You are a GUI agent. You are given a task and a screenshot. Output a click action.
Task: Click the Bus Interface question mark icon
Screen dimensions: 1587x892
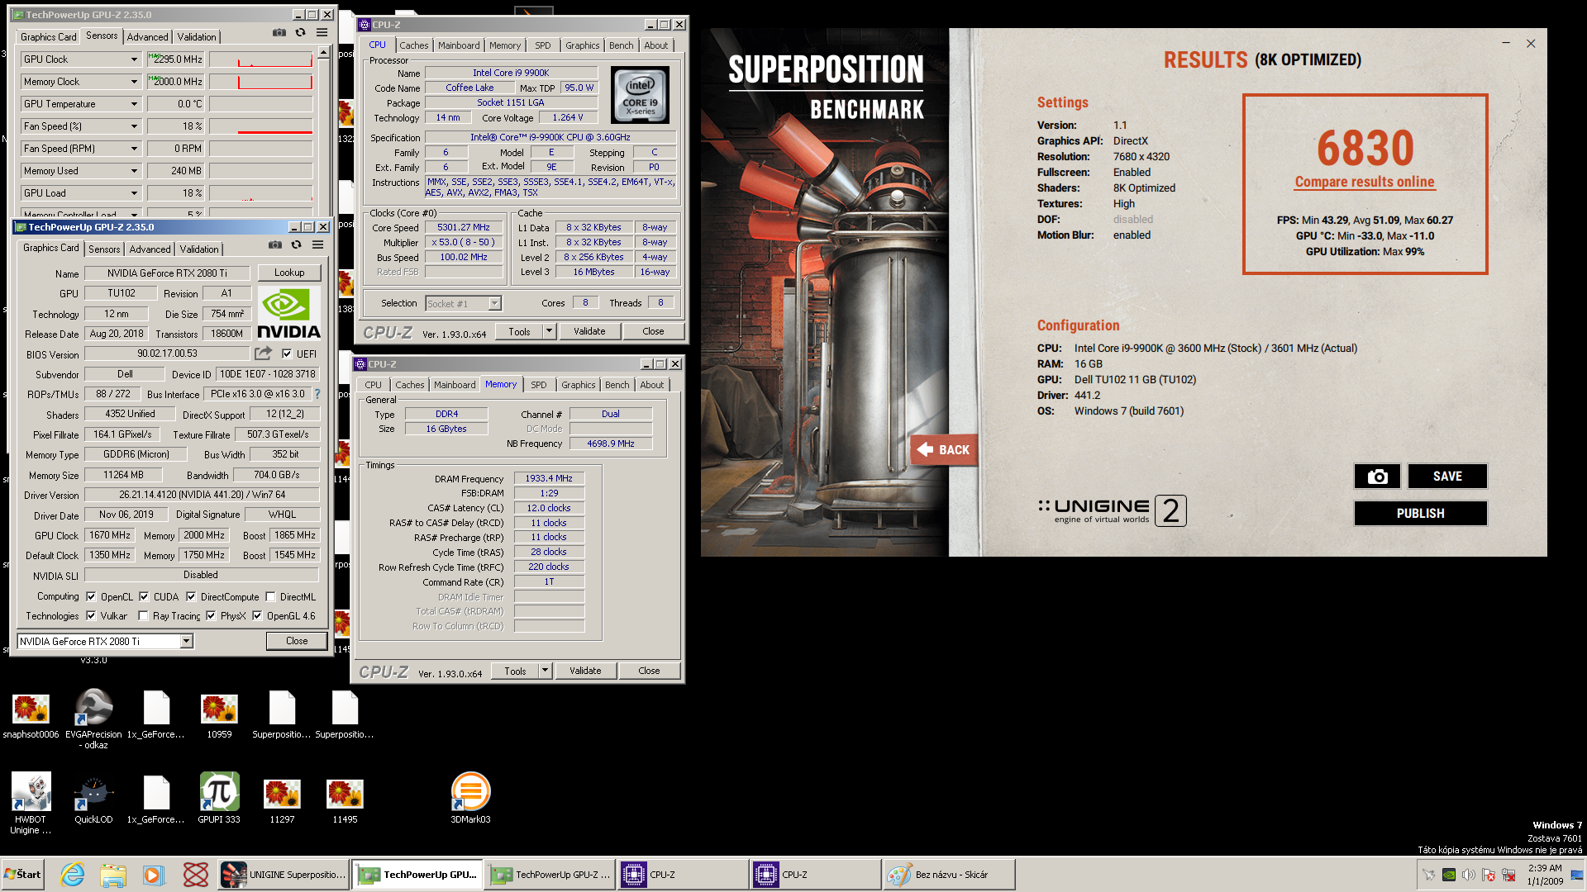pos(317,394)
